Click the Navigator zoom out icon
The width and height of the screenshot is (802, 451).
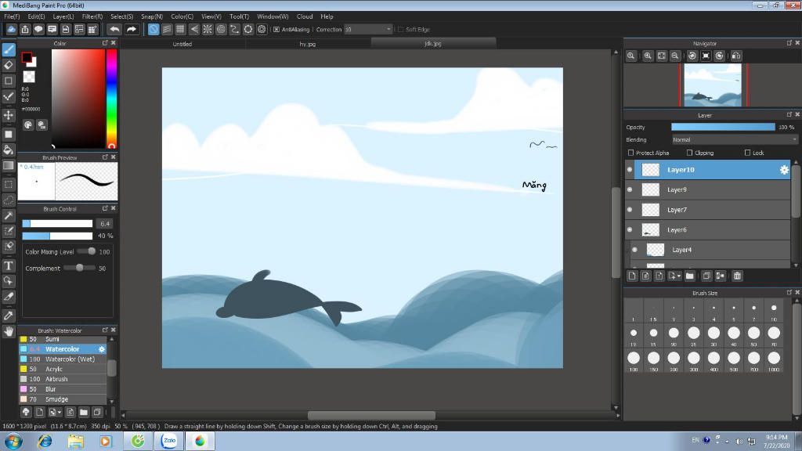tap(675, 56)
